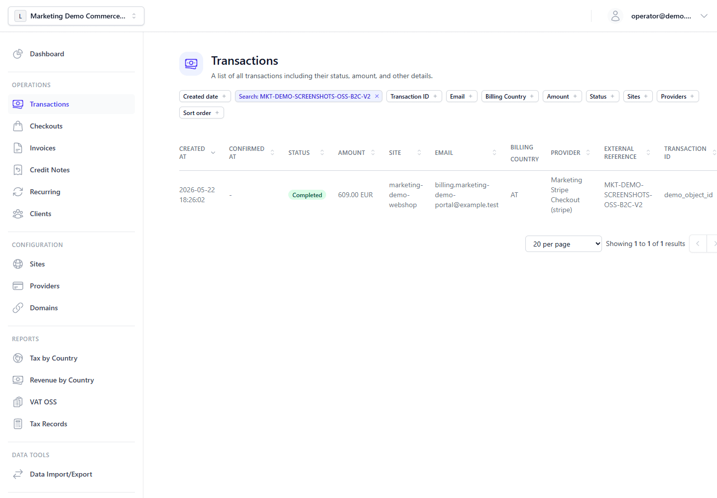Open the VAT OSS report
This screenshot has width=717, height=498.
(x=71, y=402)
